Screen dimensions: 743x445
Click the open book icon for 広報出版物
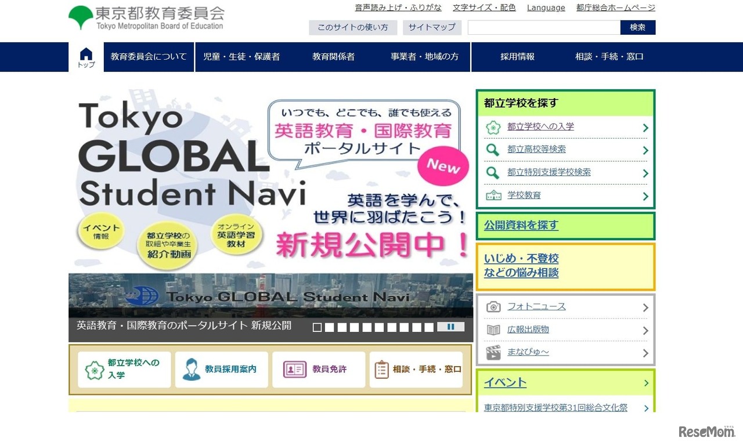(x=493, y=330)
